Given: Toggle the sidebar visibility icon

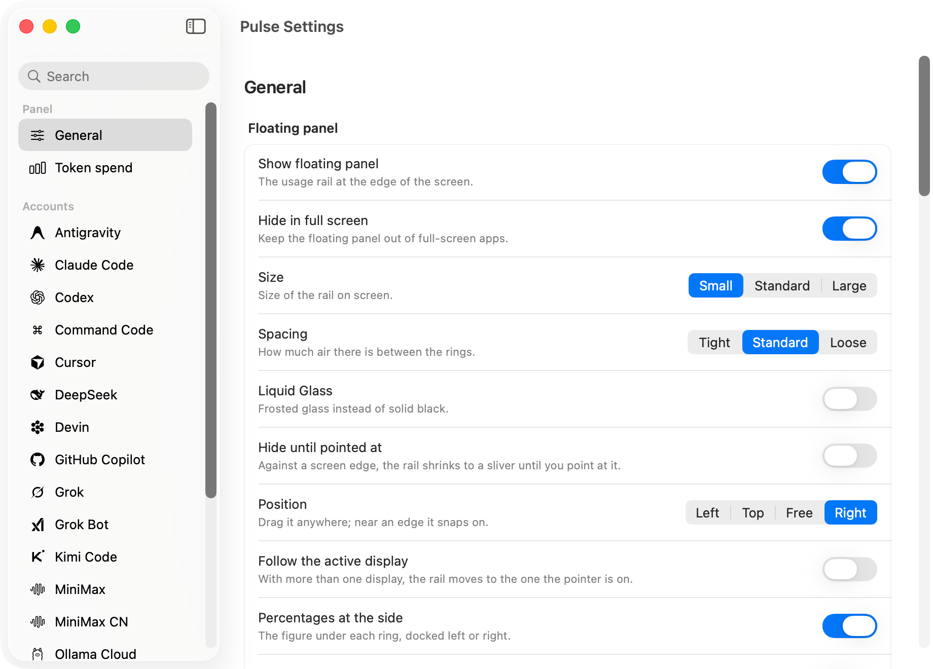Looking at the screenshot, I should tap(196, 26).
